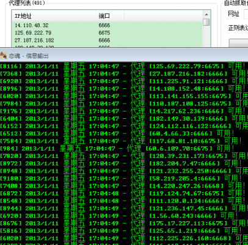Select IP row 14.110.48.32
248x245 pixels.
coord(107,25)
